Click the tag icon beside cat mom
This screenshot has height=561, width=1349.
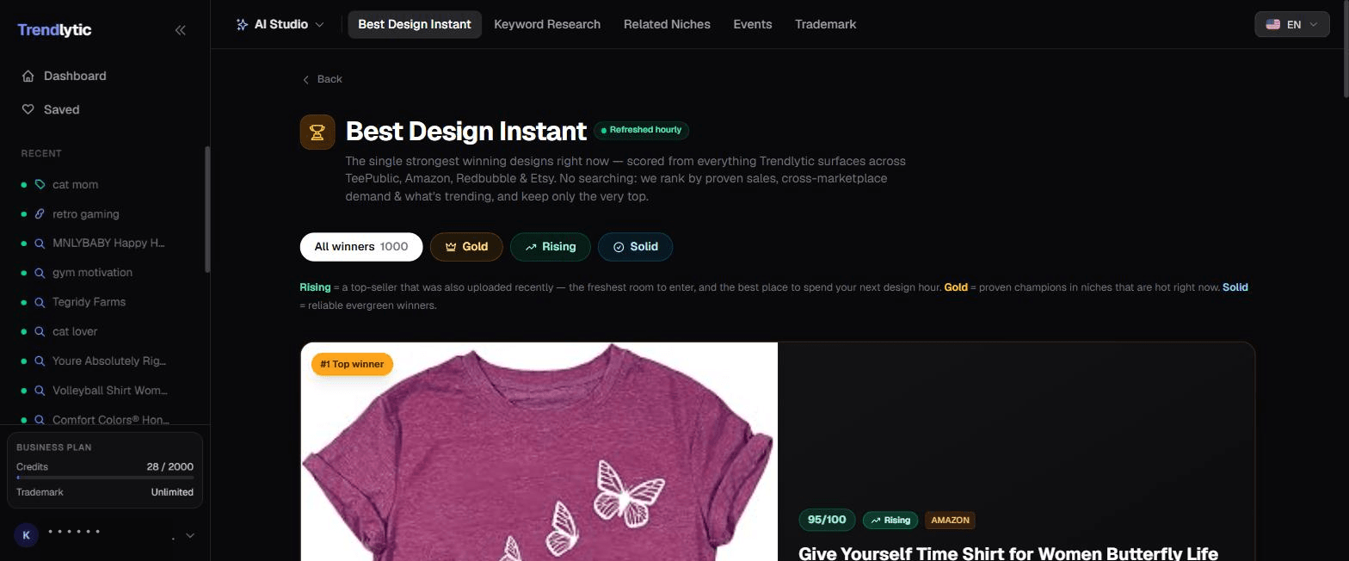[x=40, y=184]
